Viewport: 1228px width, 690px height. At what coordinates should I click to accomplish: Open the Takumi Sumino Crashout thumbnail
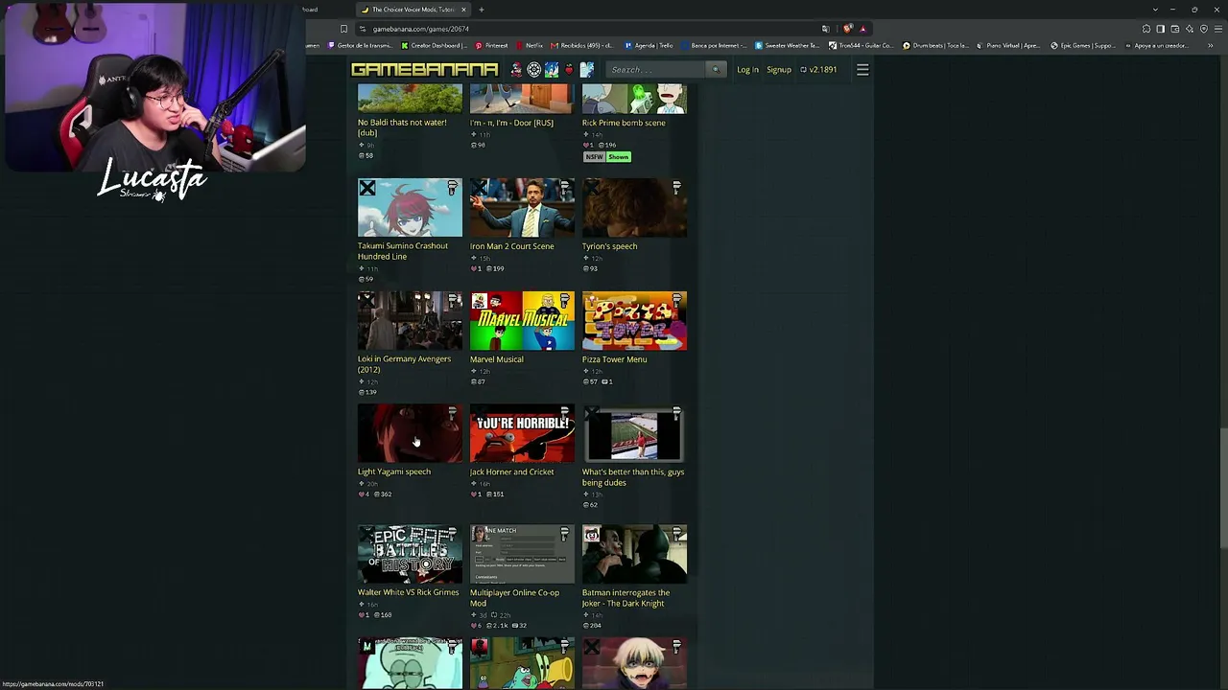(410, 208)
